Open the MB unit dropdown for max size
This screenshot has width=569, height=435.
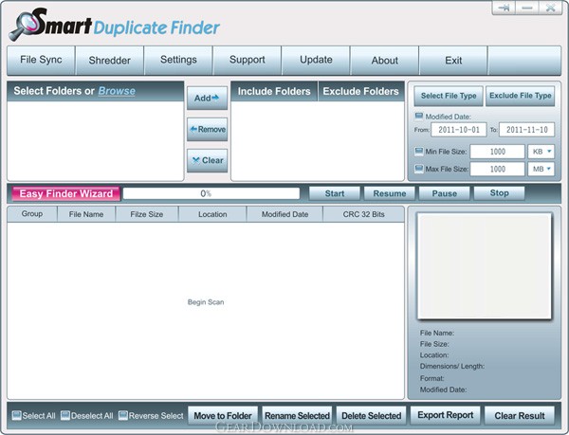(541, 169)
